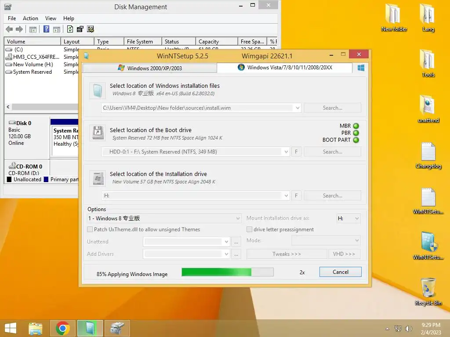Viewport: 450px width, 337px height.
Task: Expand the install.wim path dropdown
Action: pyautogui.click(x=298, y=108)
